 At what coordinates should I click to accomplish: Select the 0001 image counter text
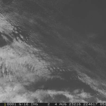click(11, 104)
